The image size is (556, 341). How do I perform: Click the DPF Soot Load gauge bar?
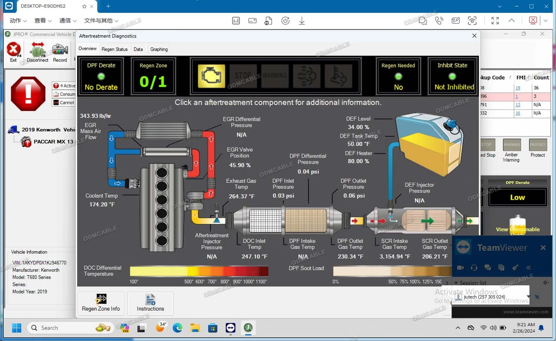tap(392, 271)
